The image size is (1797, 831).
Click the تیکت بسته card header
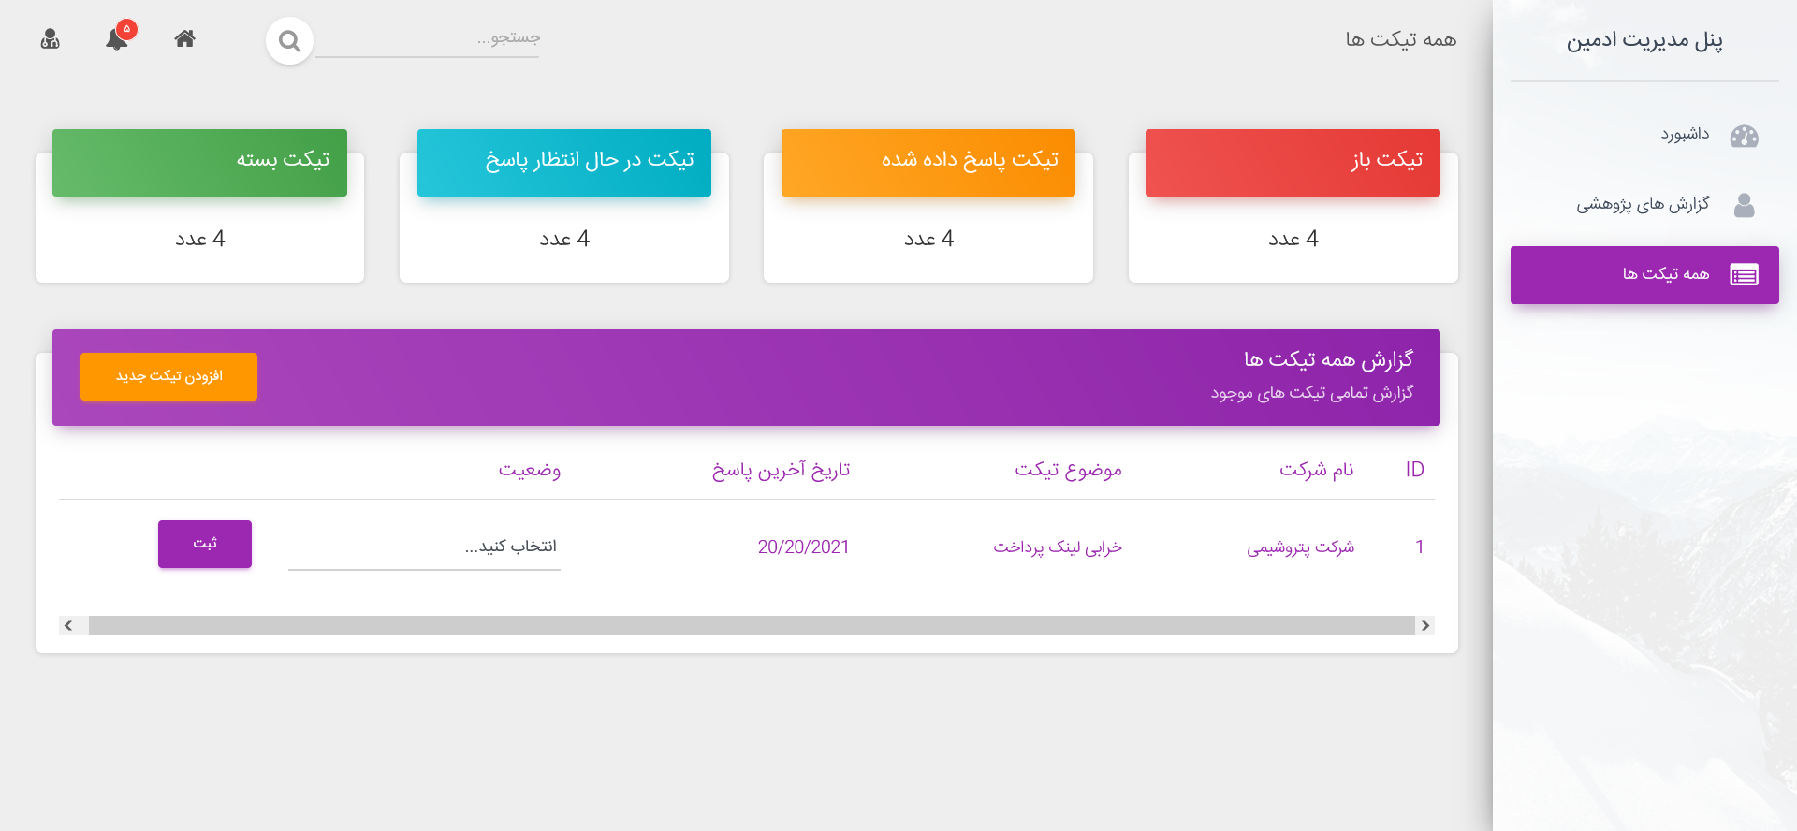[x=199, y=162]
